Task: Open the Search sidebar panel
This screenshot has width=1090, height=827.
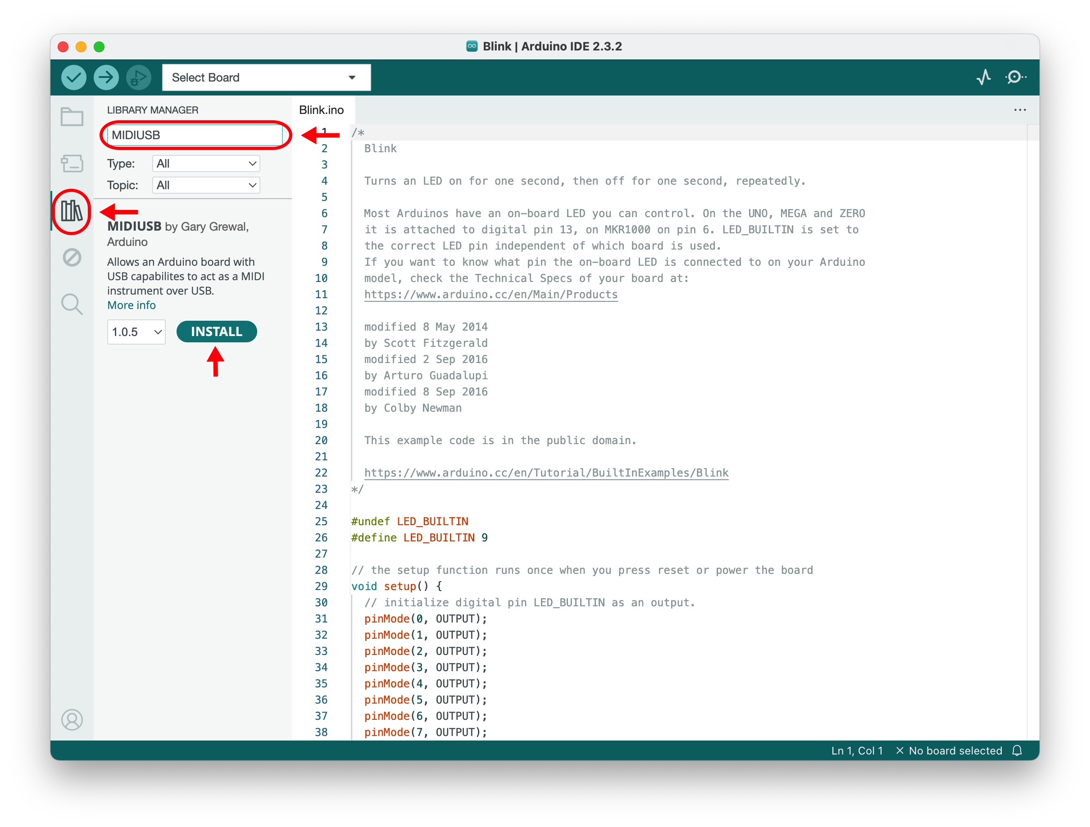Action: pyautogui.click(x=72, y=304)
